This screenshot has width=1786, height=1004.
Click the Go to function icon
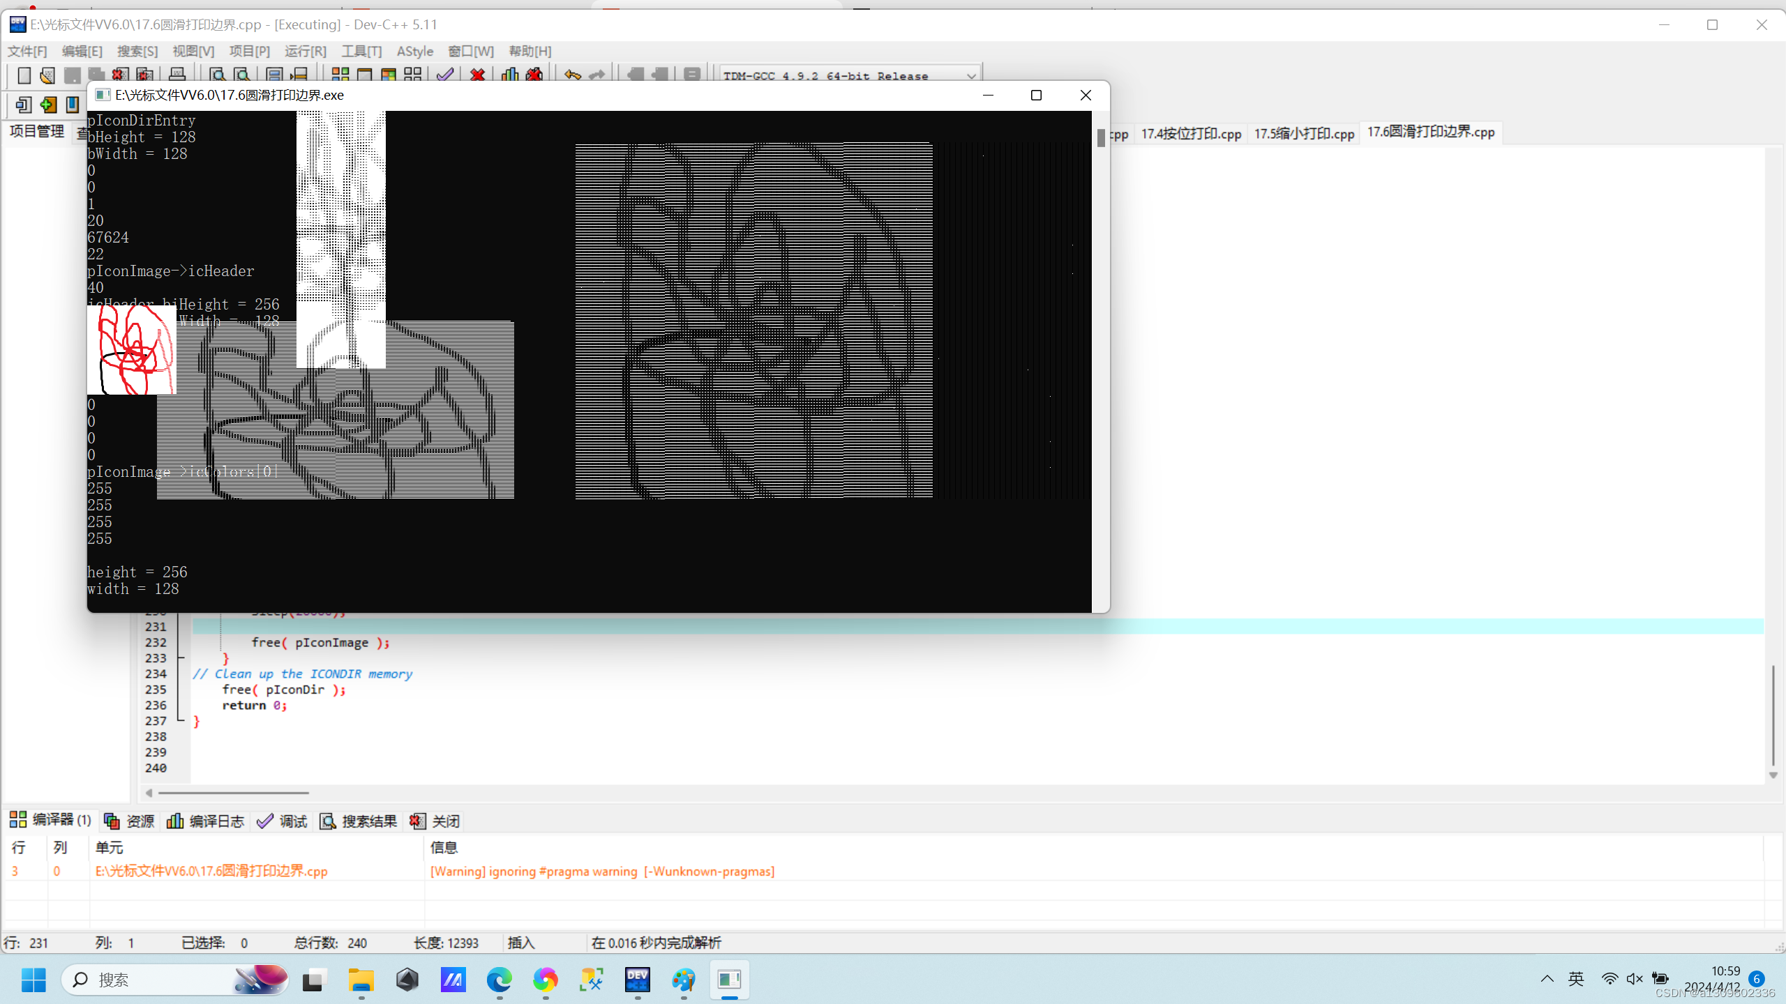[274, 75]
